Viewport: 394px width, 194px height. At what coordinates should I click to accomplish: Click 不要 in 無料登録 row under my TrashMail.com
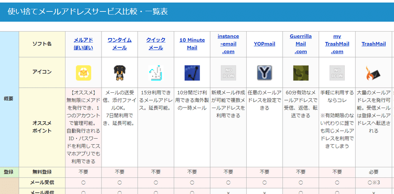(337, 172)
